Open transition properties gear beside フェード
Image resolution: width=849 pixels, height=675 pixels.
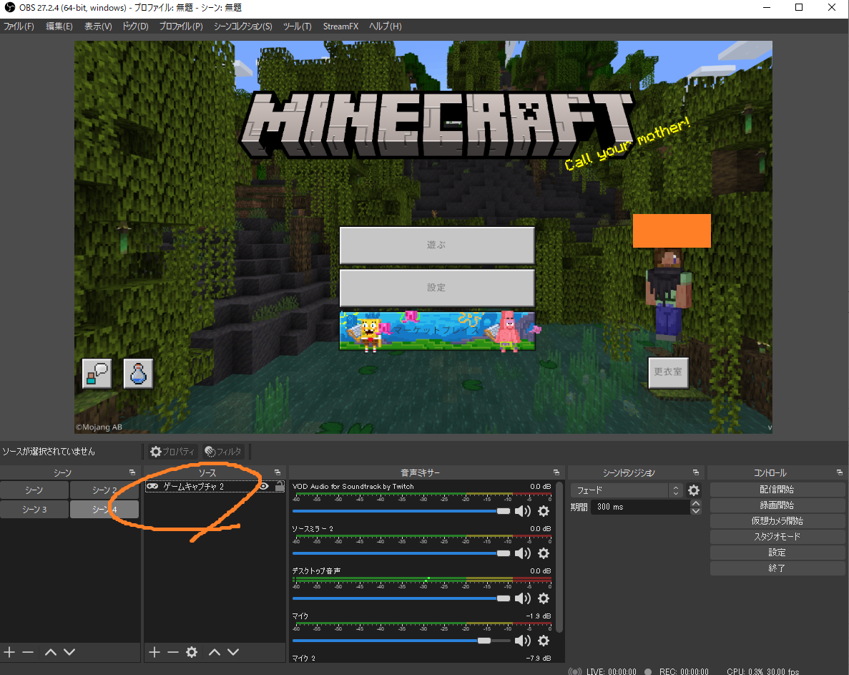pyautogui.click(x=693, y=490)
